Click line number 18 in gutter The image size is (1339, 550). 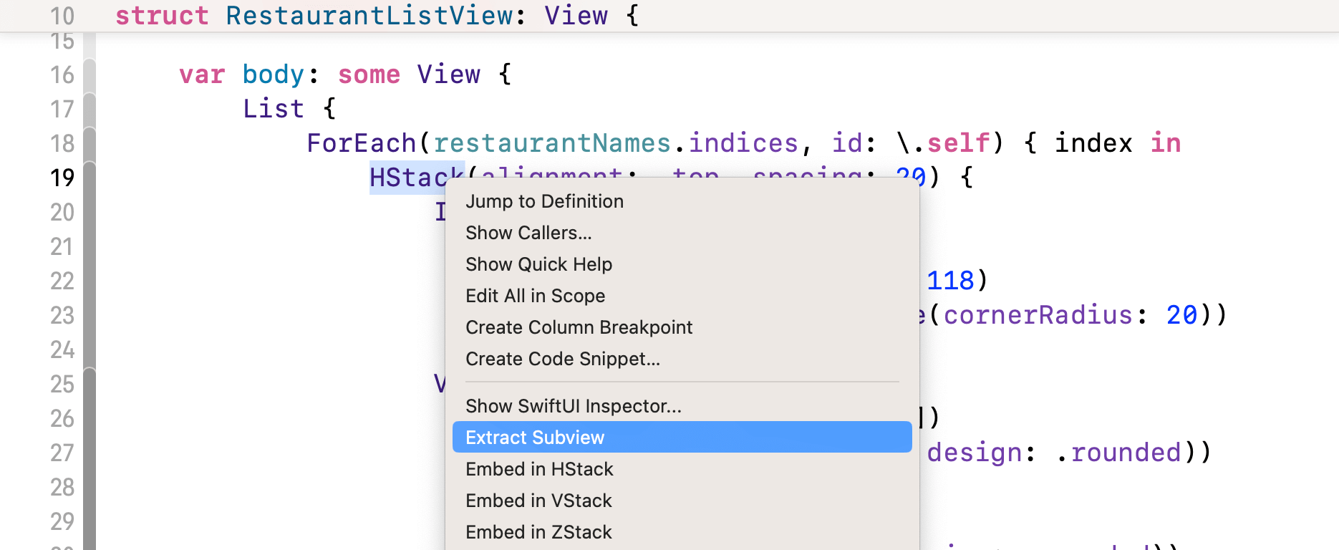[x=62, y=143]
